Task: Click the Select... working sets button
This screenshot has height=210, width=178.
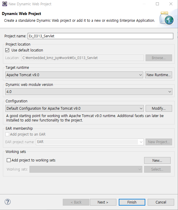Action: point(157,169)
